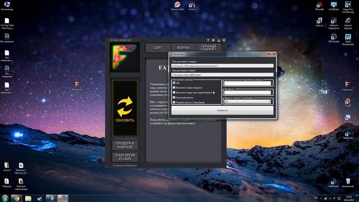Click the ПРОВЕРКА ФАЙЛОВ button

[125, 145]
